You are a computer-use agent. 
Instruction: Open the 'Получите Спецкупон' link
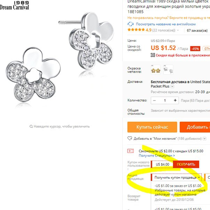coord(157,155)
